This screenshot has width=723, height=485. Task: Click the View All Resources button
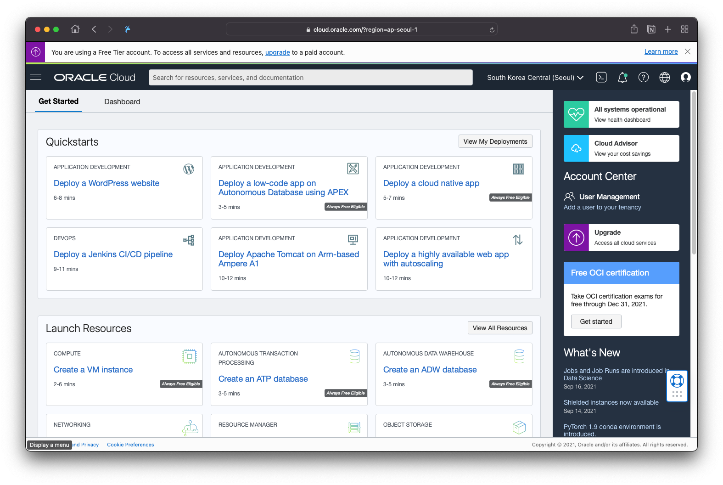(500, 328)
